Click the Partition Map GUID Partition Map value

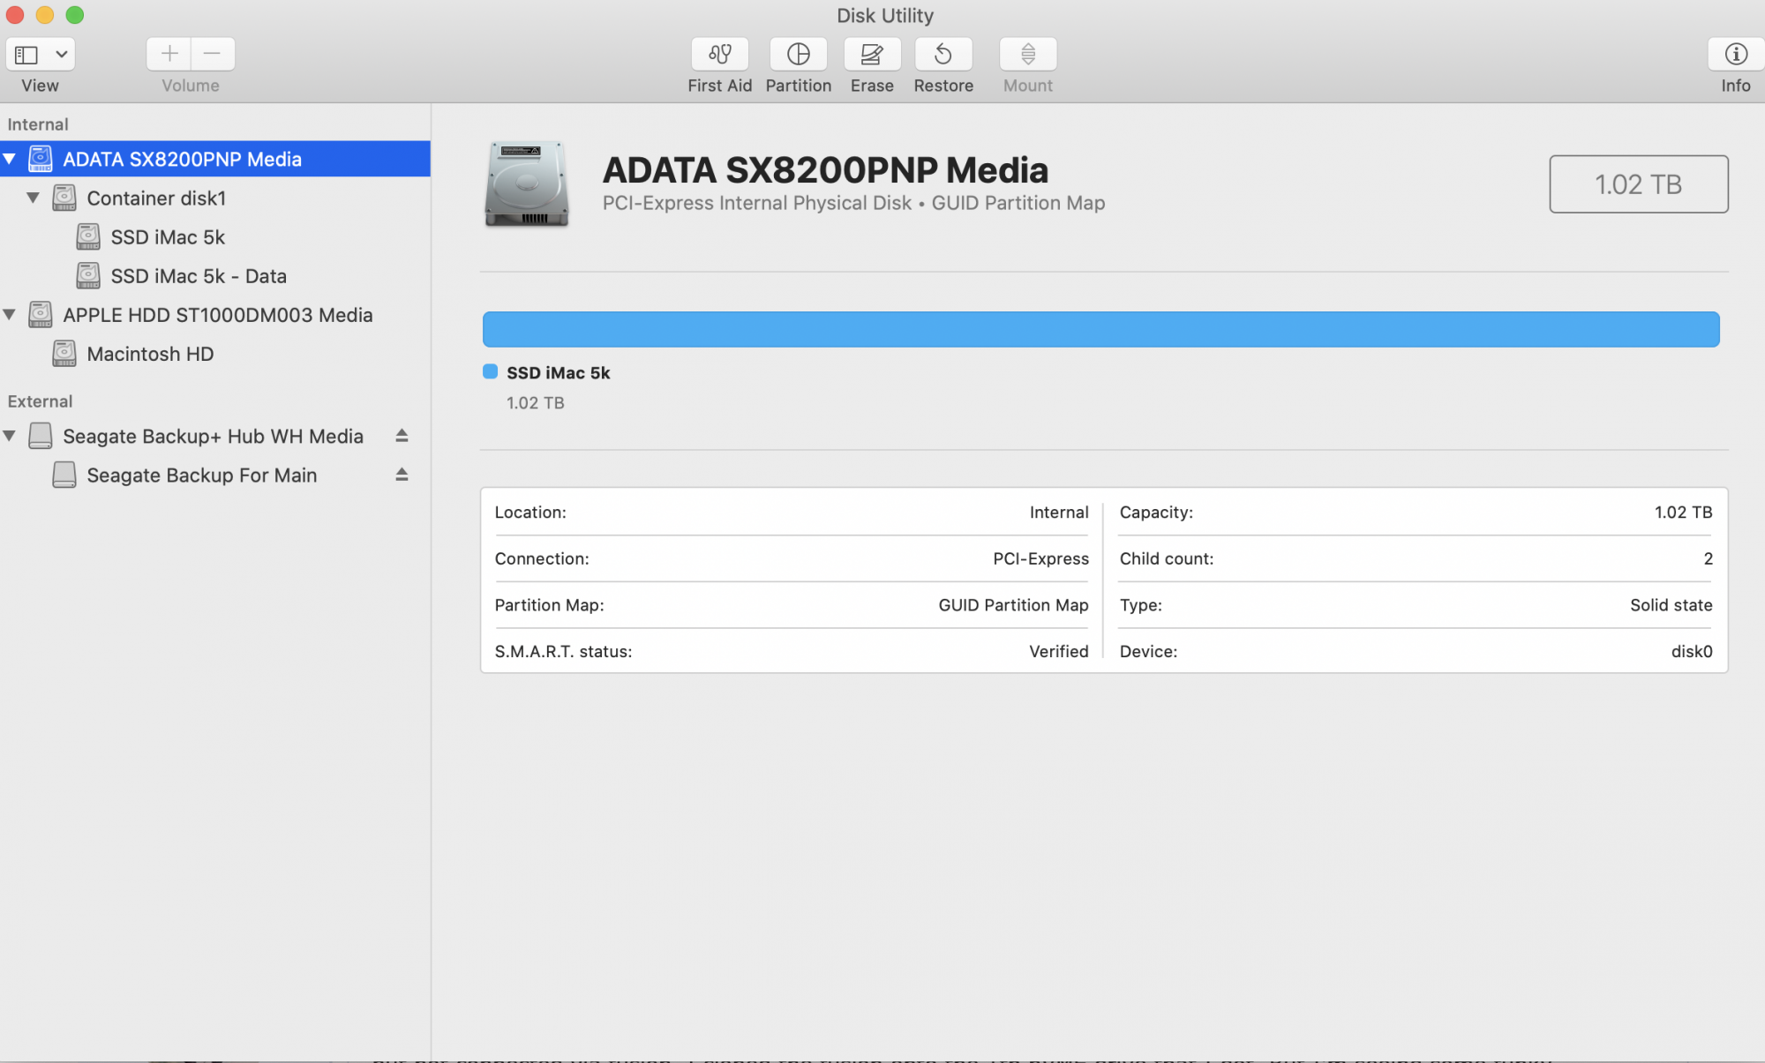click(x=1013, y=605)
